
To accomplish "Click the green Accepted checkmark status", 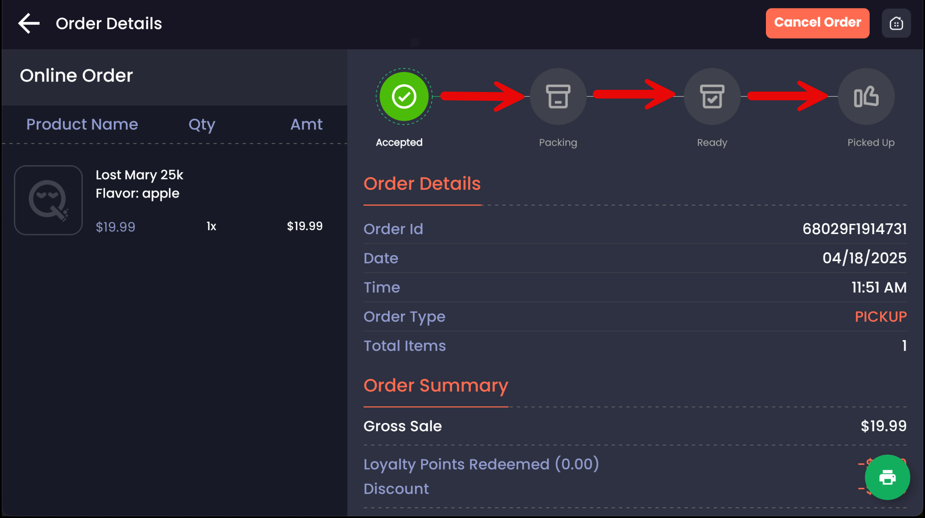I will tap(404, 96).
